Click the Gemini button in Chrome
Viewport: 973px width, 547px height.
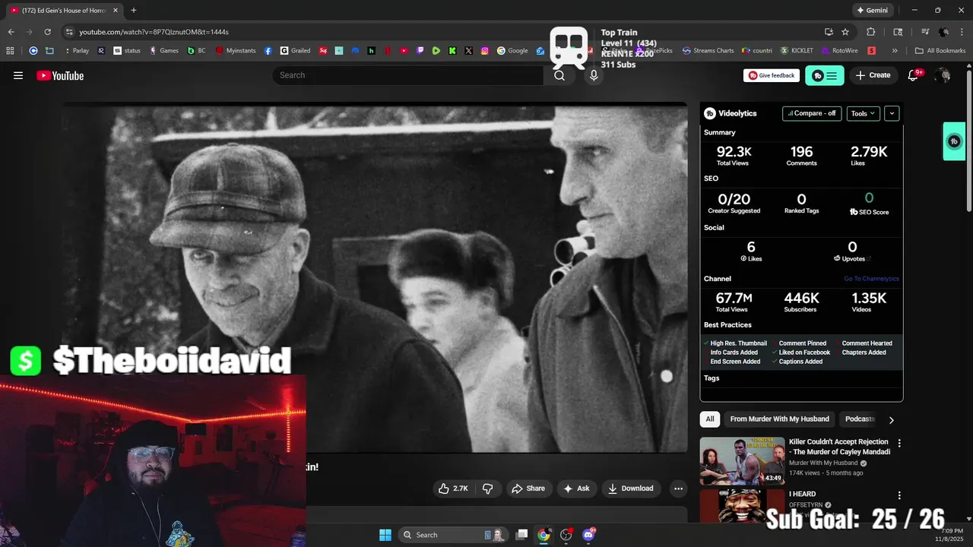pos(872,11)
